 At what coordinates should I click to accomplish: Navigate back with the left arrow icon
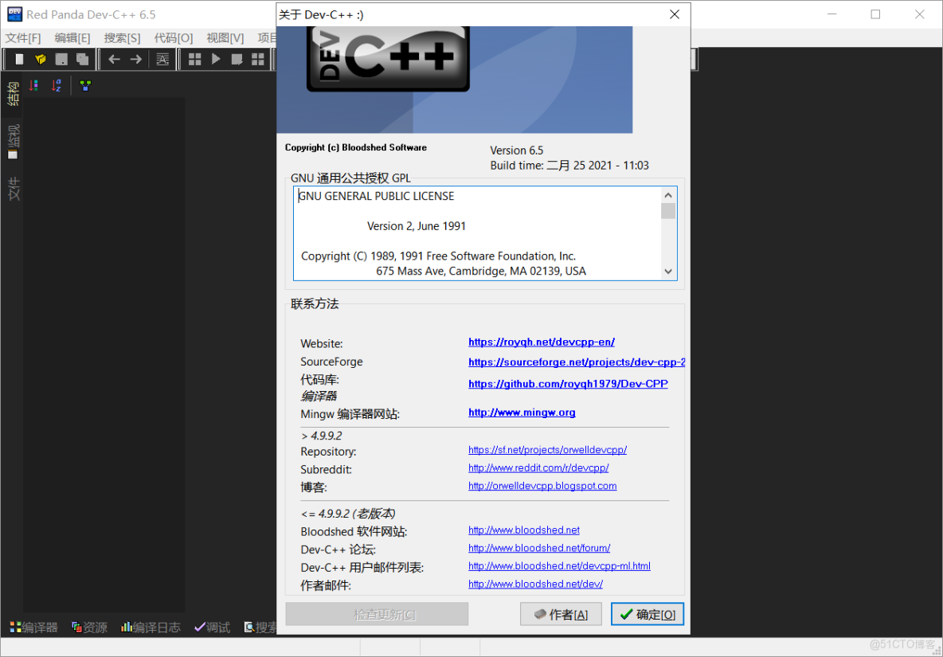(114, 58)
